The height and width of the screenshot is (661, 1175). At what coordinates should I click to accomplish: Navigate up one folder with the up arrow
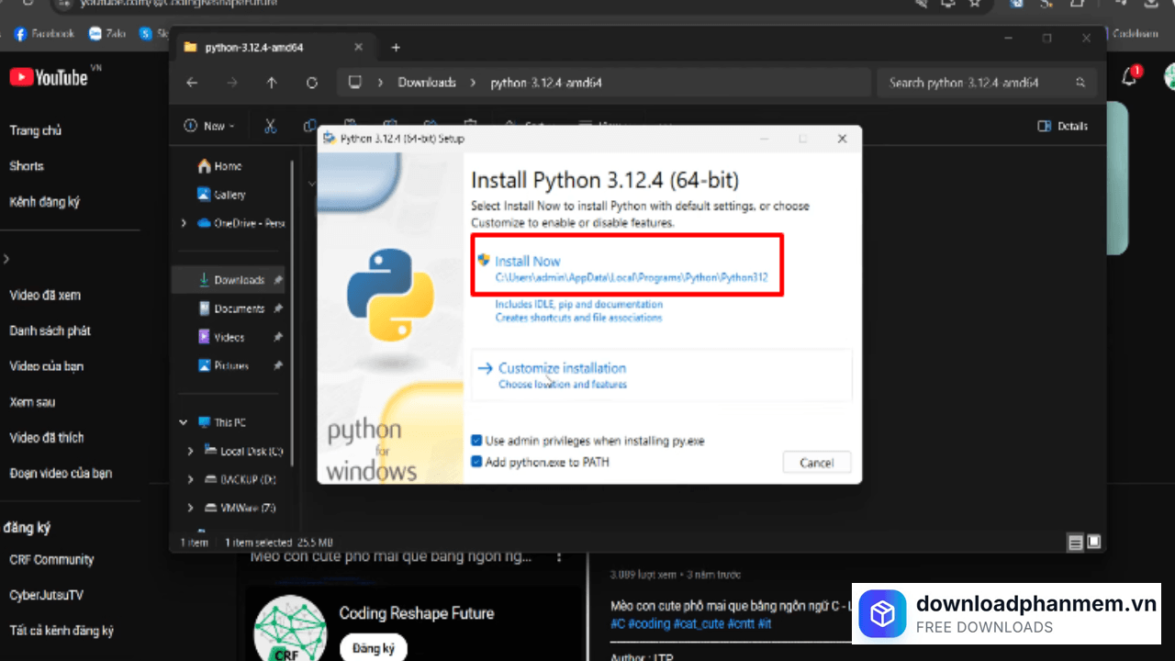[272, 83]
